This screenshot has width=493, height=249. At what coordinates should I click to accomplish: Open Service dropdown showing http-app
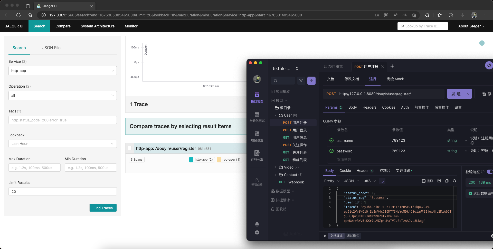(62, 71)
